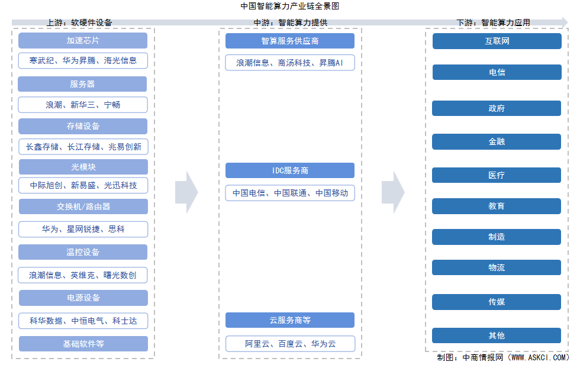Expand the 云服务商等 section
This screenshot has height=368, width=580.
289,320
